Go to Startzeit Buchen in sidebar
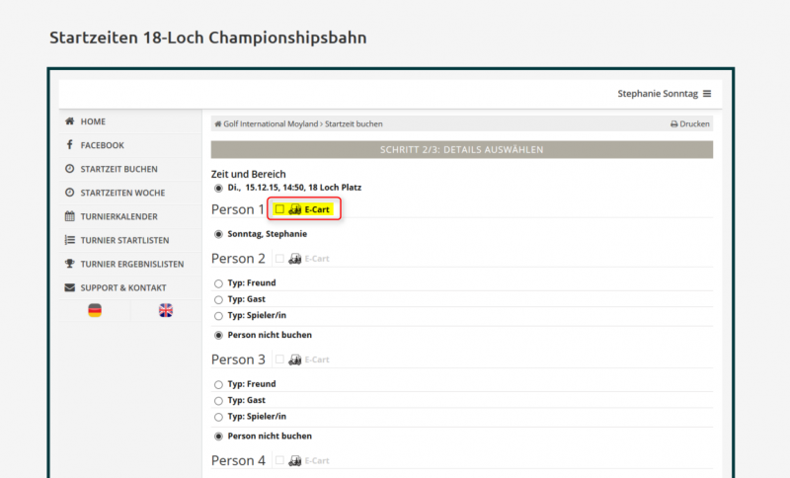The height and width of the screenshot is (478, 790). pyautogui.click(x=130, y=169)
